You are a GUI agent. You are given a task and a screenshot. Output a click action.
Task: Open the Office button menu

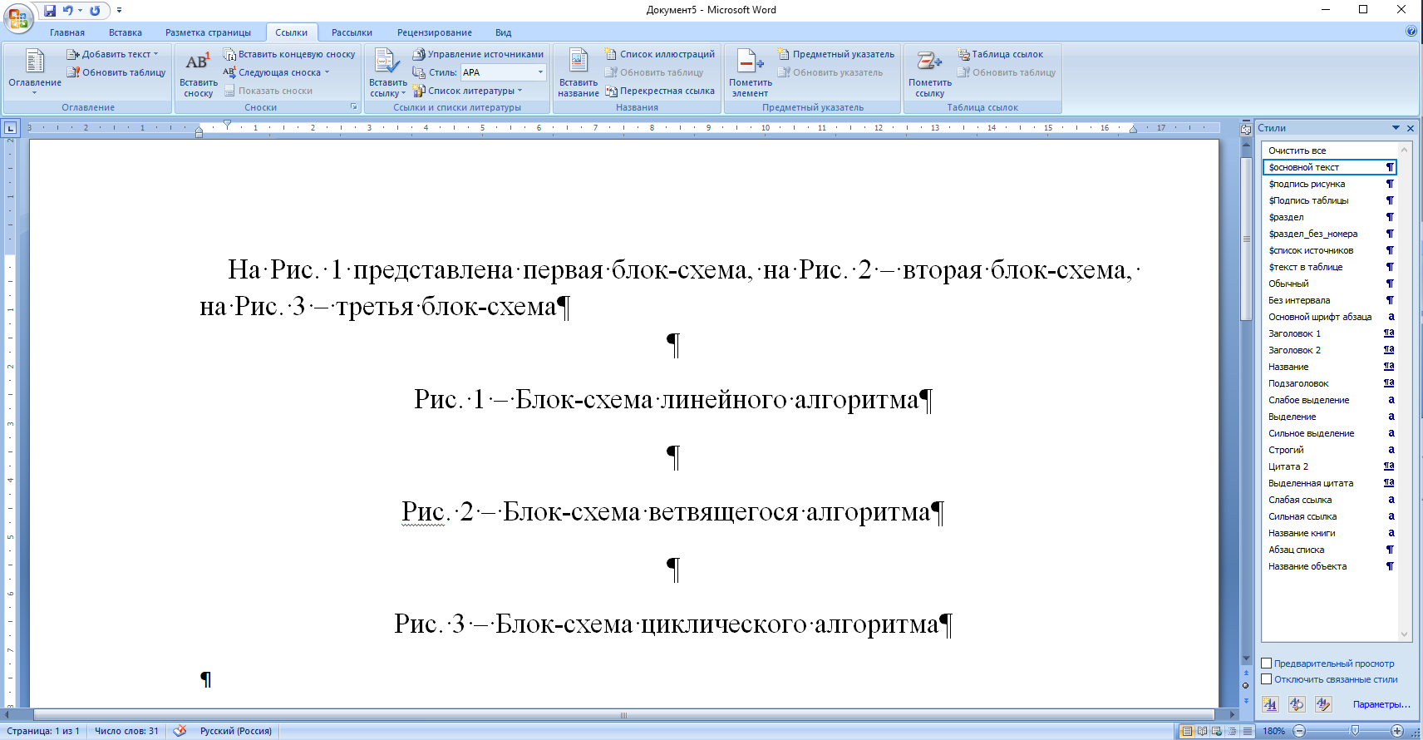click(x=17, y=17)
